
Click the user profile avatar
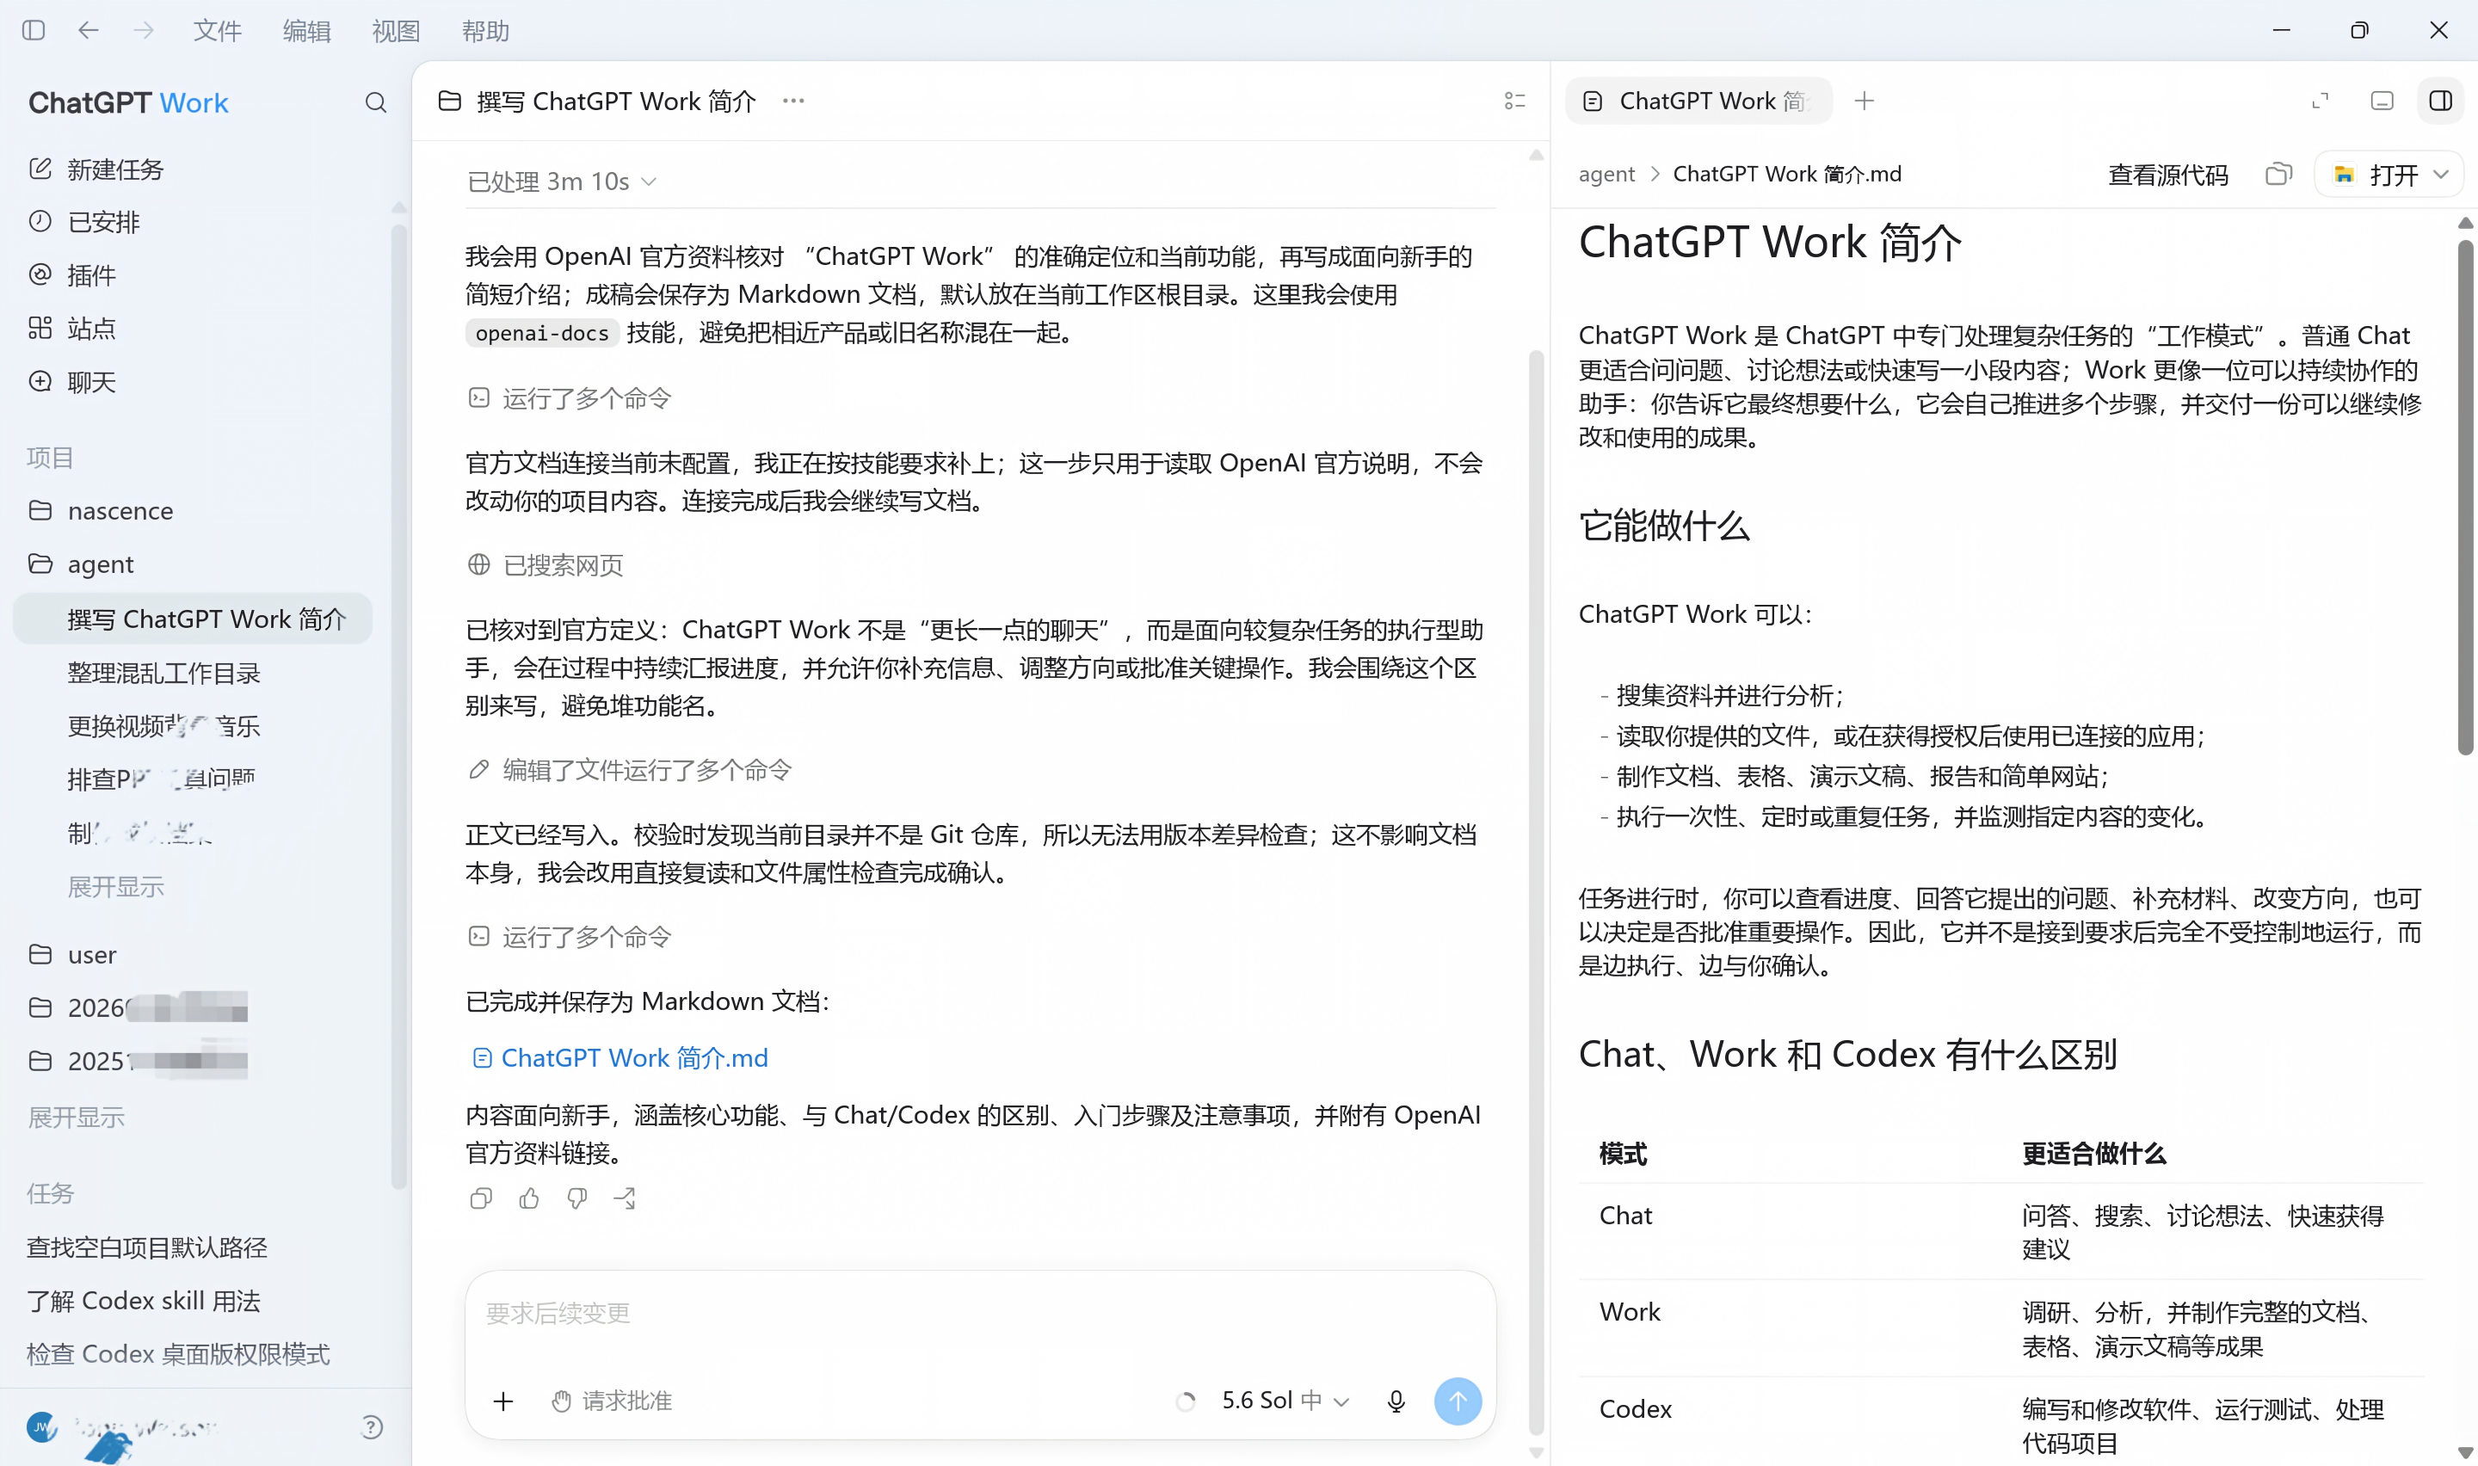coord(41,1426)
